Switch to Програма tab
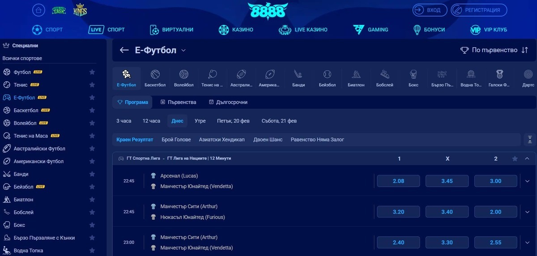The image size is (537, 256). click(132, 102)
